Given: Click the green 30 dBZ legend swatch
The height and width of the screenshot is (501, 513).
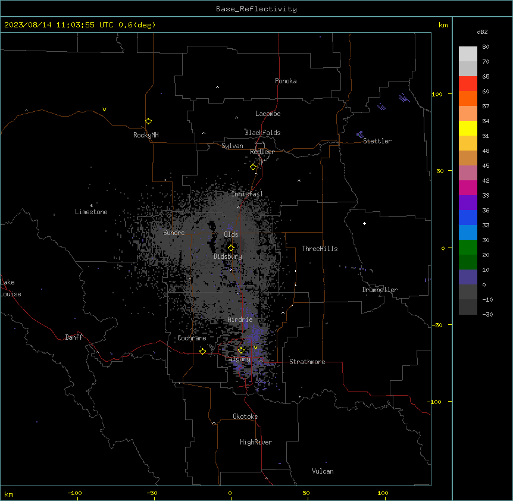Looking at the screenshot, I should (468, 248).
